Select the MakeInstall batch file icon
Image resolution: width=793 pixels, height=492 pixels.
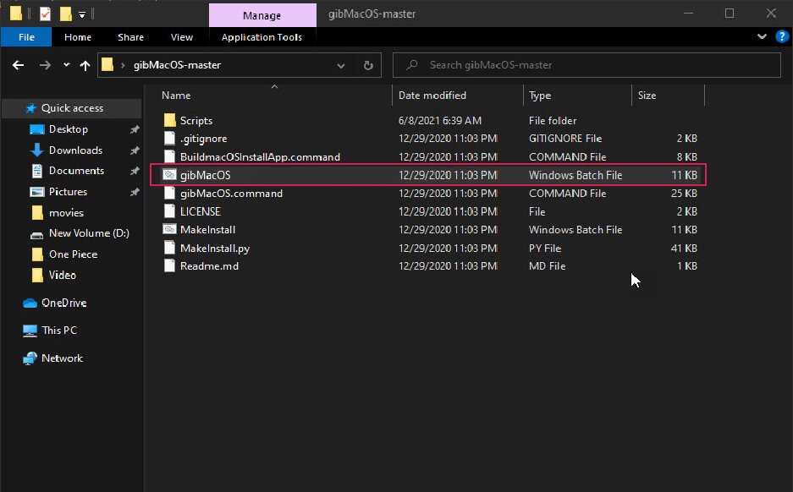pos(169,229)
